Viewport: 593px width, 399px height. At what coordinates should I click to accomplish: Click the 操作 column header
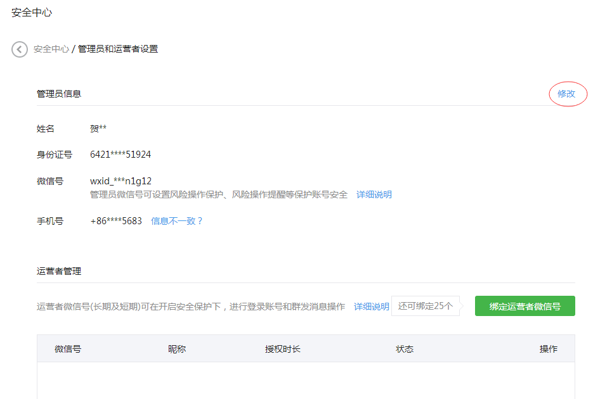(x=548, y=349)
